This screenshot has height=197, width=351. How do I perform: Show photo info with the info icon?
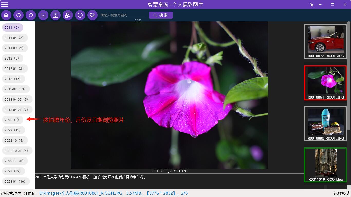(80, 15)
